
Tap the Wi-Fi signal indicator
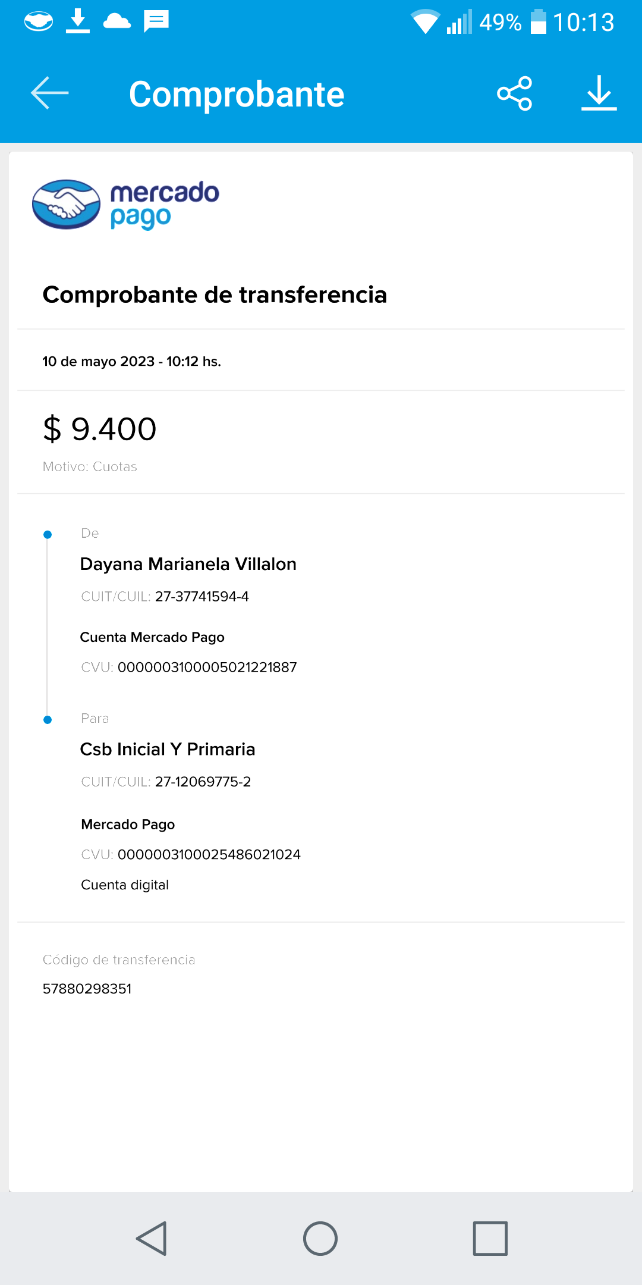pyautogui.click(x=425, y=22)
